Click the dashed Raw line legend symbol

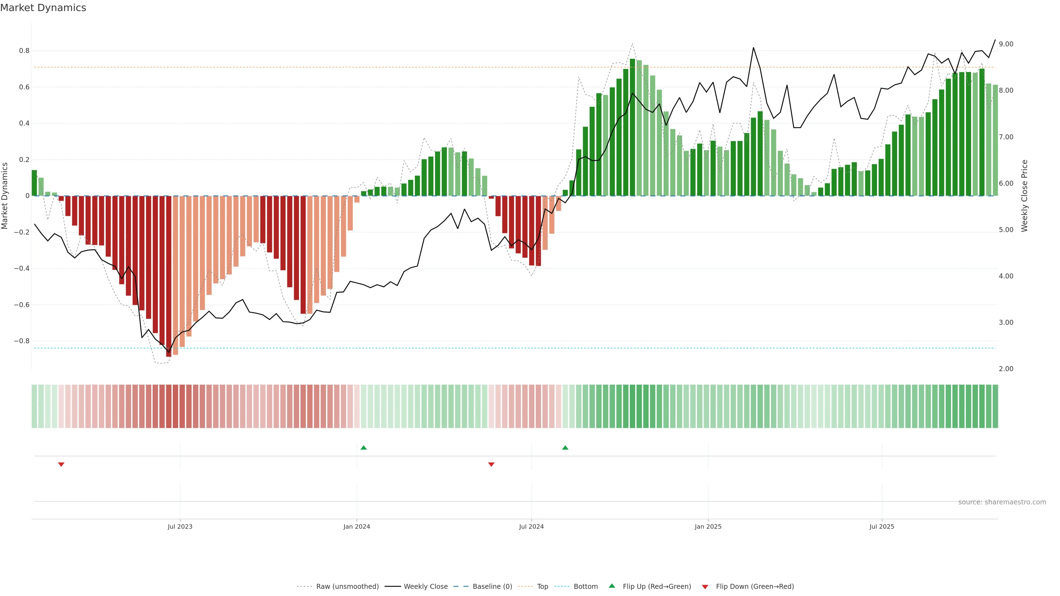click(x=304, y=587)
